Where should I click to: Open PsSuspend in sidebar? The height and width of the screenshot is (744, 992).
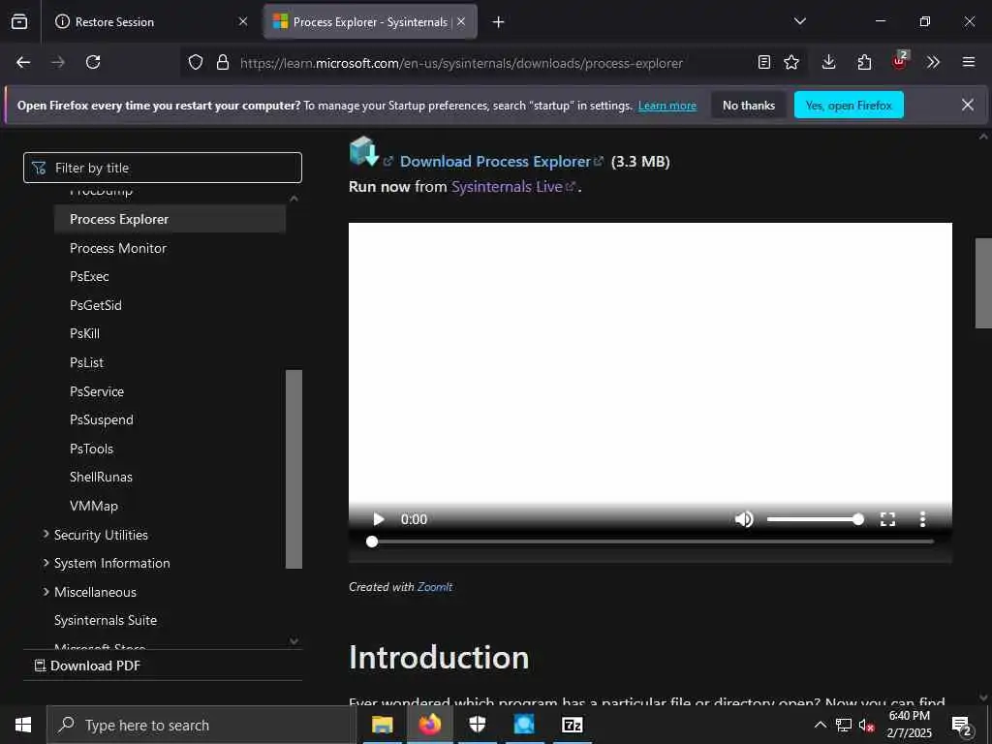point(101,419)
